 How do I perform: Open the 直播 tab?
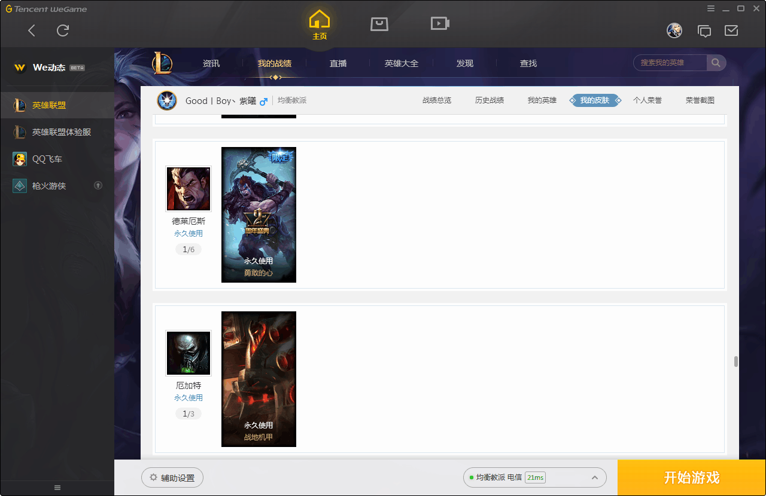click(x=338, y=63)
